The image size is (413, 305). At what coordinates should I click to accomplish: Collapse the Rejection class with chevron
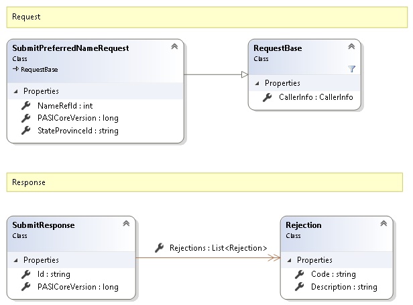click(383, 224)
